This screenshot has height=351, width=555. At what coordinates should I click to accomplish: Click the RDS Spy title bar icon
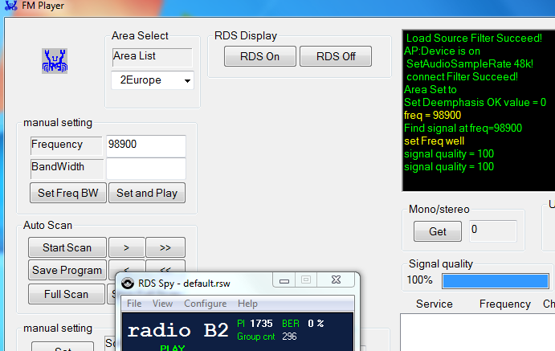click(x=129, y=281)
